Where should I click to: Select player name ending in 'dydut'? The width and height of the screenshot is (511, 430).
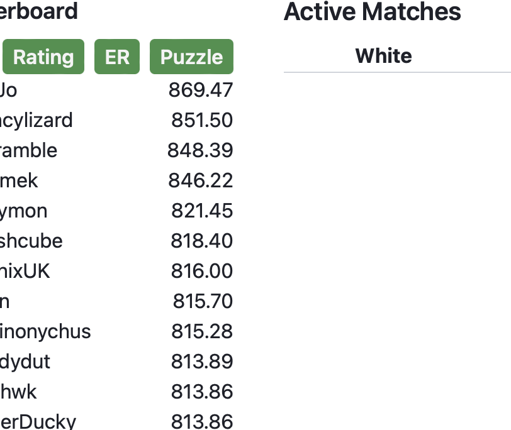coord(25,361)
